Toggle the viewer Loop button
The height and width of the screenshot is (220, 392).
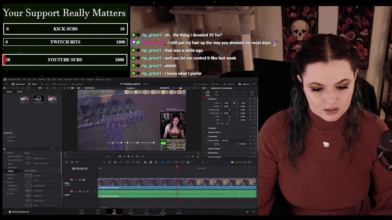pyautogui.click(x=142, y=156)
